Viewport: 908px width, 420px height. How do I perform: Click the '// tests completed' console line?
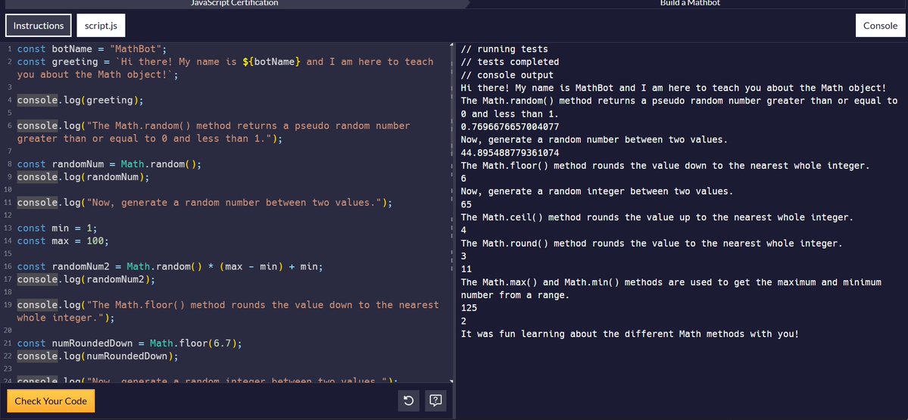click(x=510, y=62)
